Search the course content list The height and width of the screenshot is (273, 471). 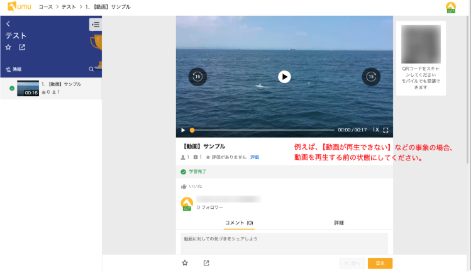point(91,69)
